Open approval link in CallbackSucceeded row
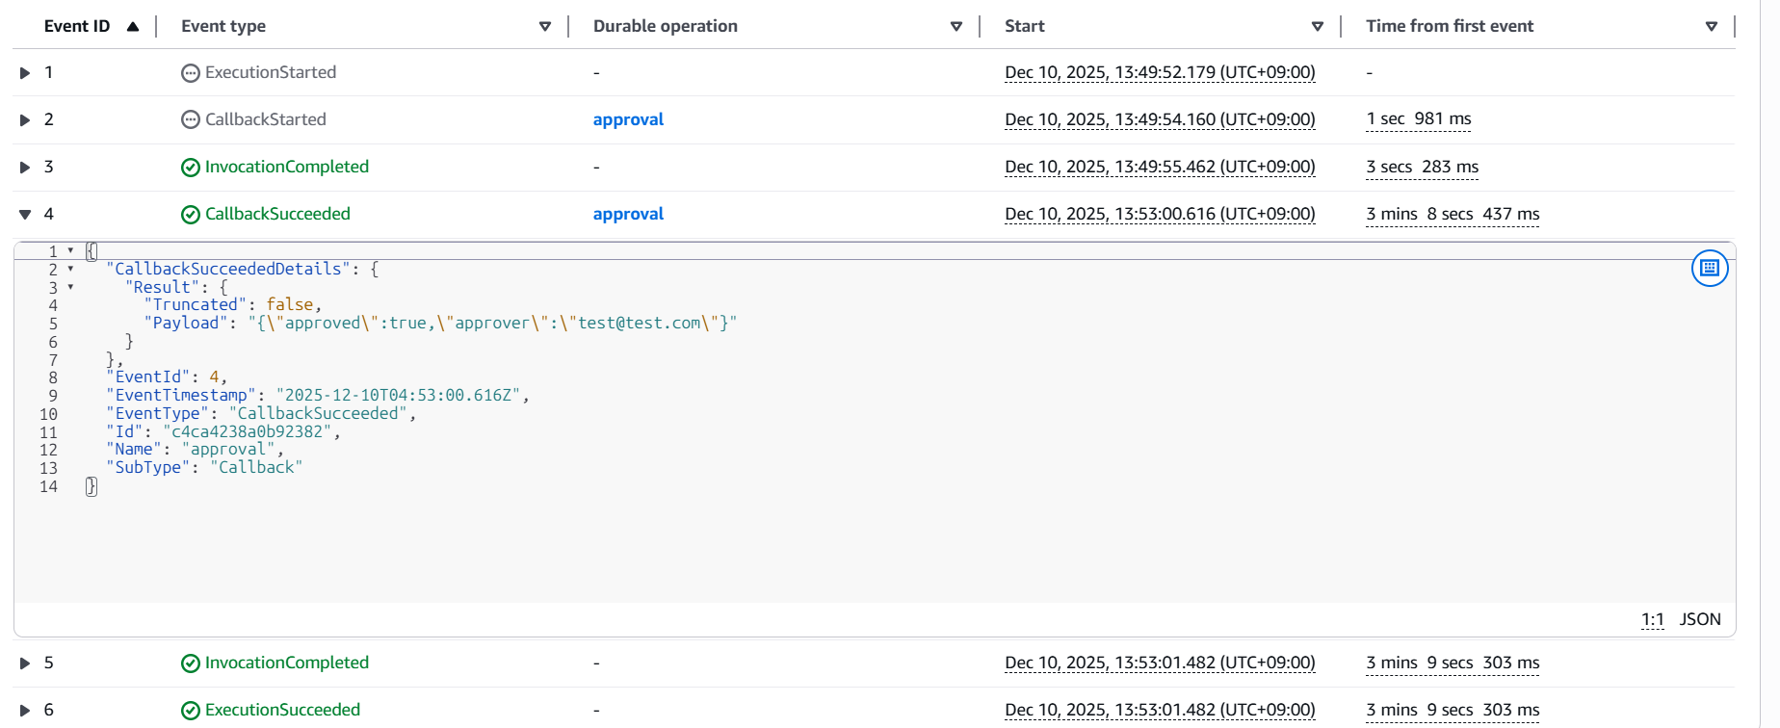This screenshot has width=1780, height=728. 628,214
